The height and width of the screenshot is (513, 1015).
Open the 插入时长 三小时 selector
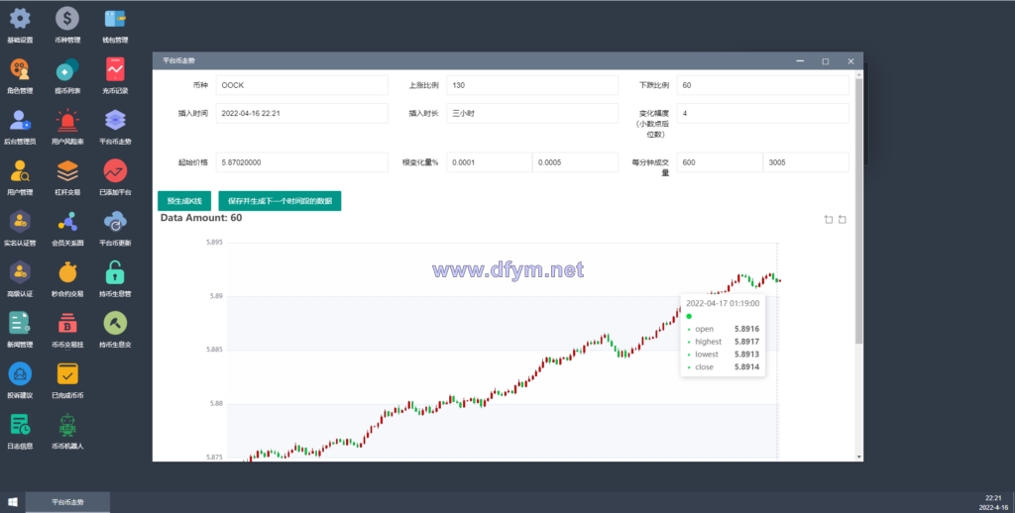pyautogui.click(x=532, y=113)
